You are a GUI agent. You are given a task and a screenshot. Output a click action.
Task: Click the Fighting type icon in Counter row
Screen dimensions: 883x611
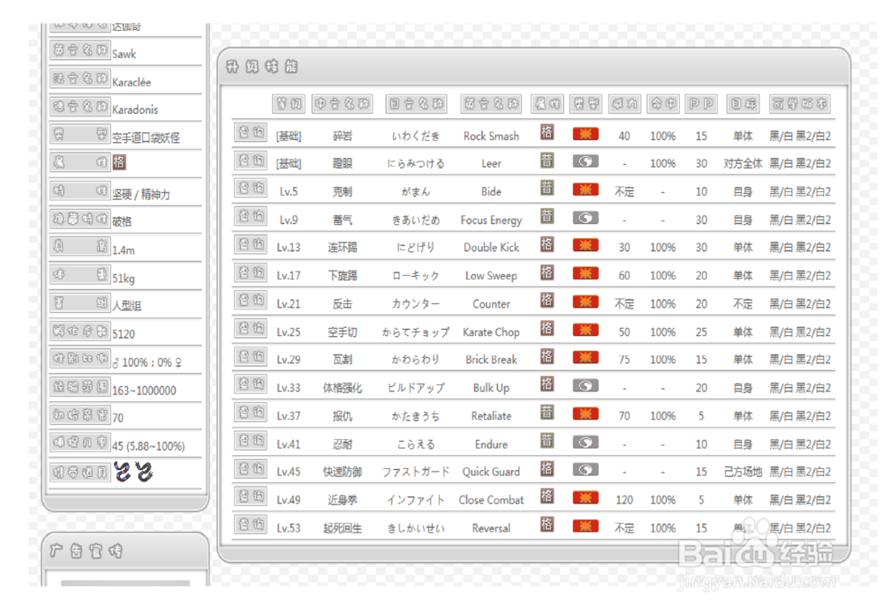[547, 301]
